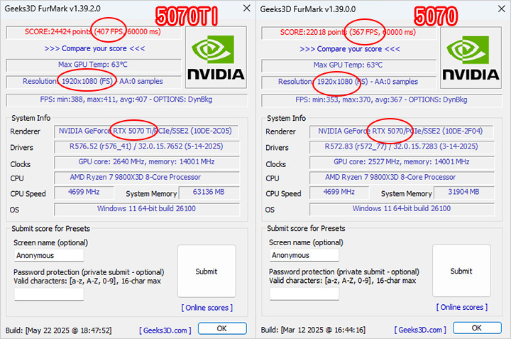Click the Build May 22 2025 text
This screenshot has width=511, height=339.
point(58,330)
